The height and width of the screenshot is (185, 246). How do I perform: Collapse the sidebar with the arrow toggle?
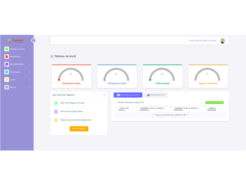coord(34,40)
